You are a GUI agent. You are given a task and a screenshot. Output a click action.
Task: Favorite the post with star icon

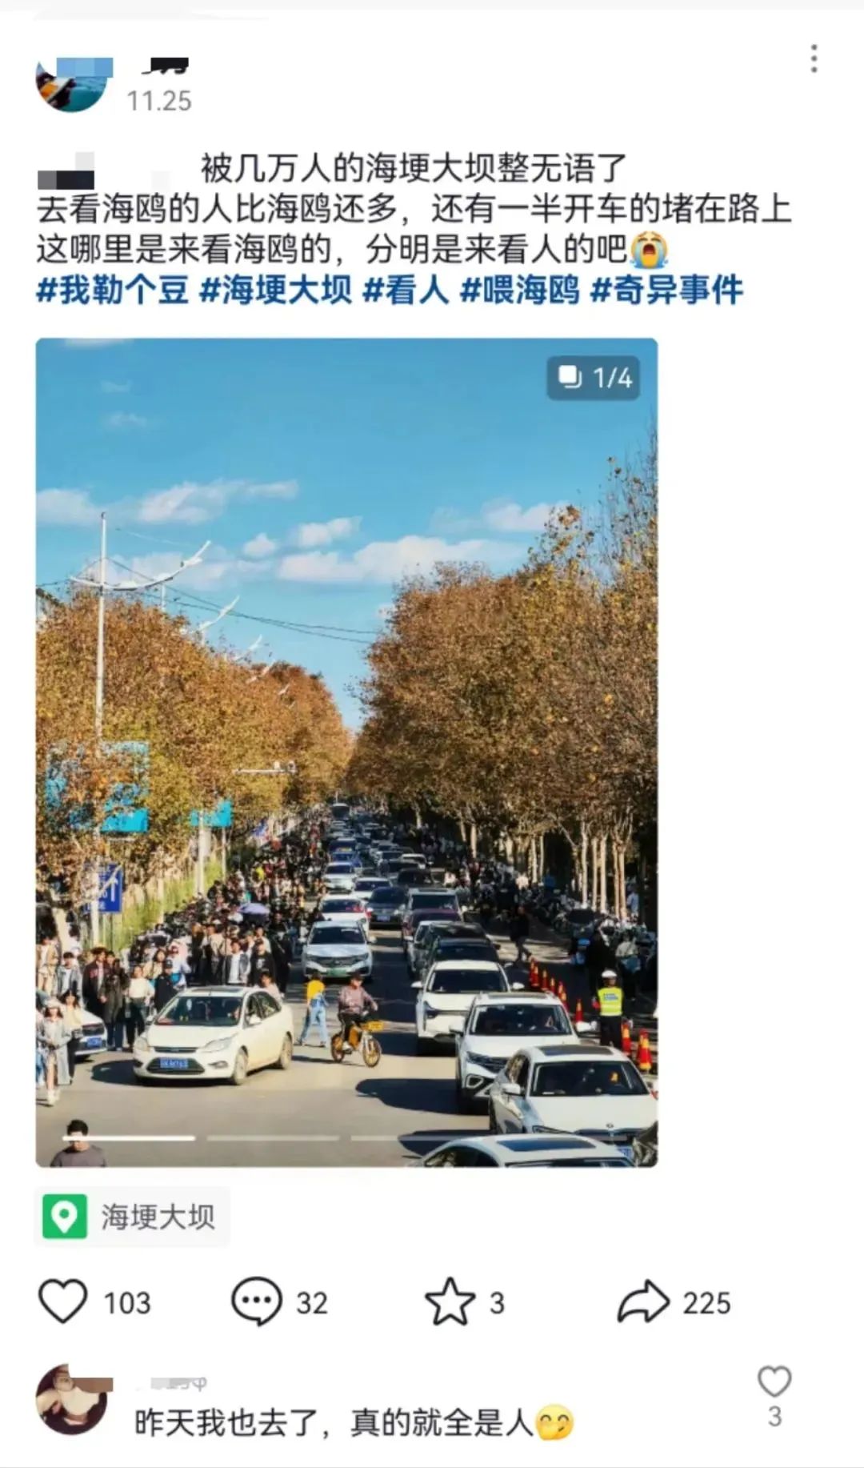(450, 1302)
